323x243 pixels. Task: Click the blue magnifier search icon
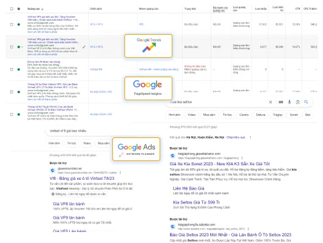click(x=306, y=102)
